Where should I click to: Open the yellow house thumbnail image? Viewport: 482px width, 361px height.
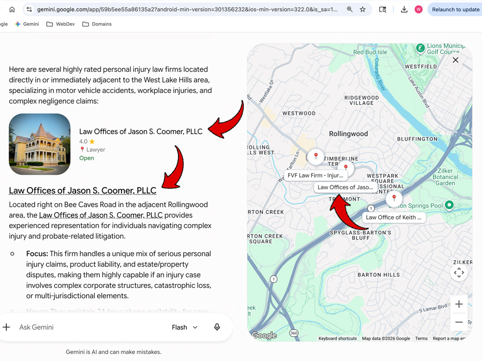[40, 144]
